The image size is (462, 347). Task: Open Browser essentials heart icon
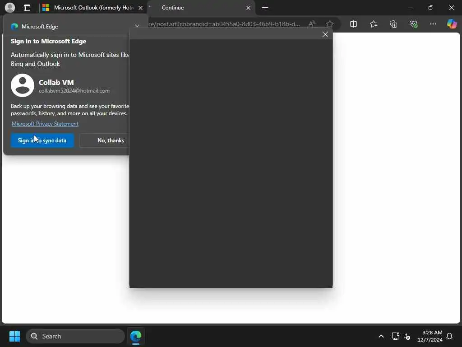[413, 24]
